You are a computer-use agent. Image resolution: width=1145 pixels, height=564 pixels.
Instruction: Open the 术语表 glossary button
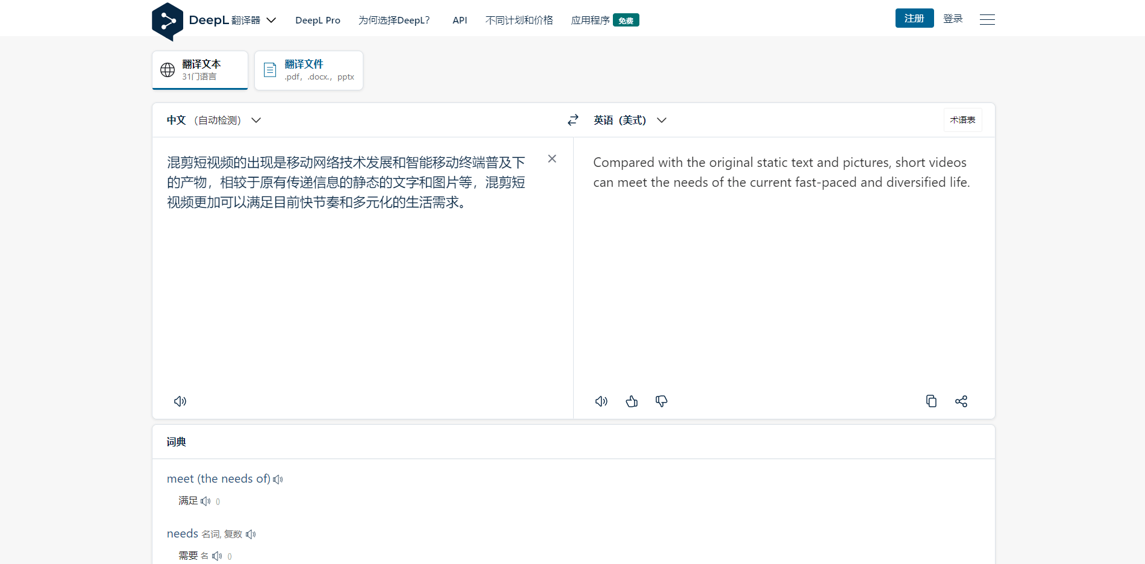(962, 120)
